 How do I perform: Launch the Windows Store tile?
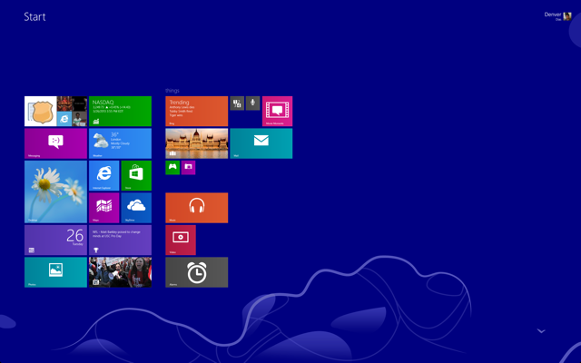click(x=136, y=175)
